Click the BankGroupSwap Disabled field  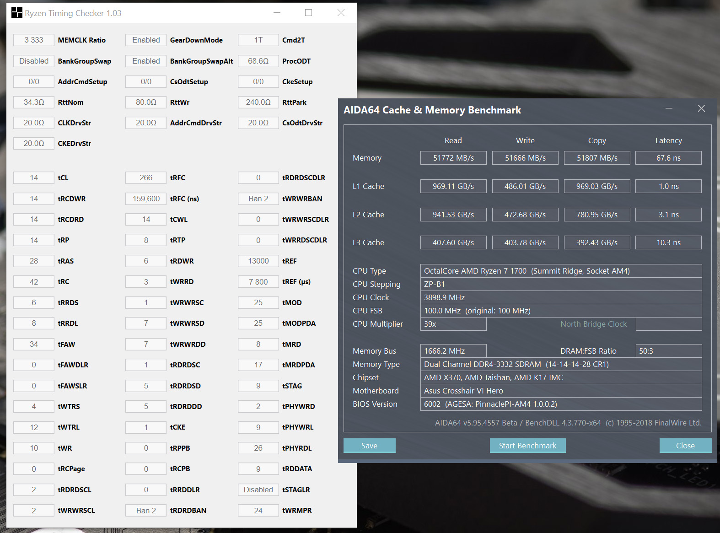[34, 61]
